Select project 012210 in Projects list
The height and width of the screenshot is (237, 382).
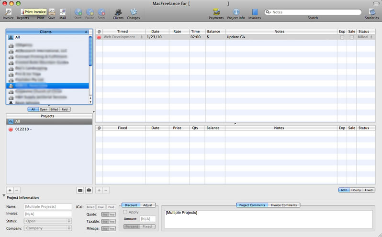[x=49, y=129]
